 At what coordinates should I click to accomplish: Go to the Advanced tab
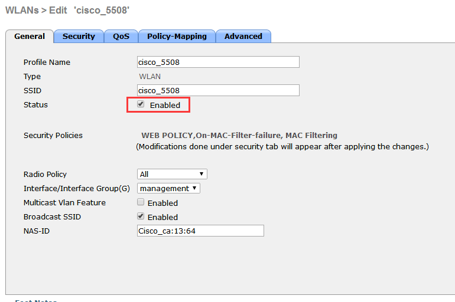click(243, 37)
